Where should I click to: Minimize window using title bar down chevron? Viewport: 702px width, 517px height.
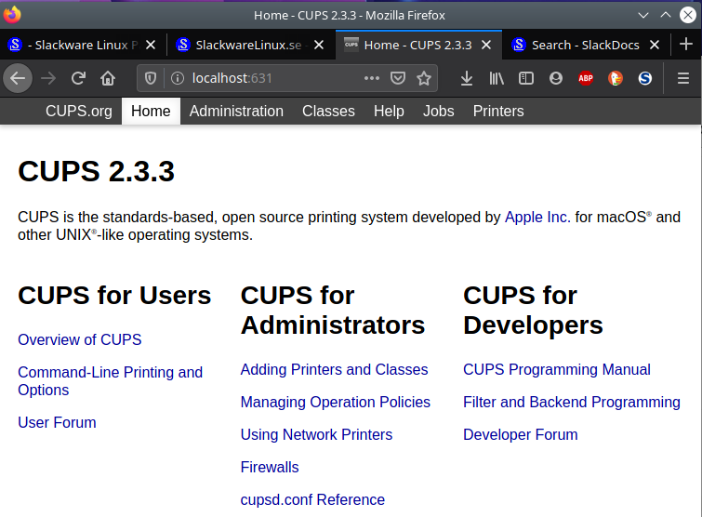[643, 15]
